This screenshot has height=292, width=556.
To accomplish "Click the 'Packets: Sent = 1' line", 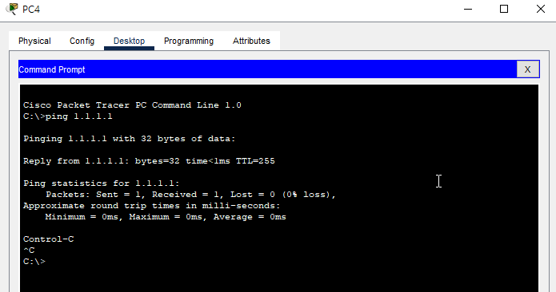I will tap(190, 195).
